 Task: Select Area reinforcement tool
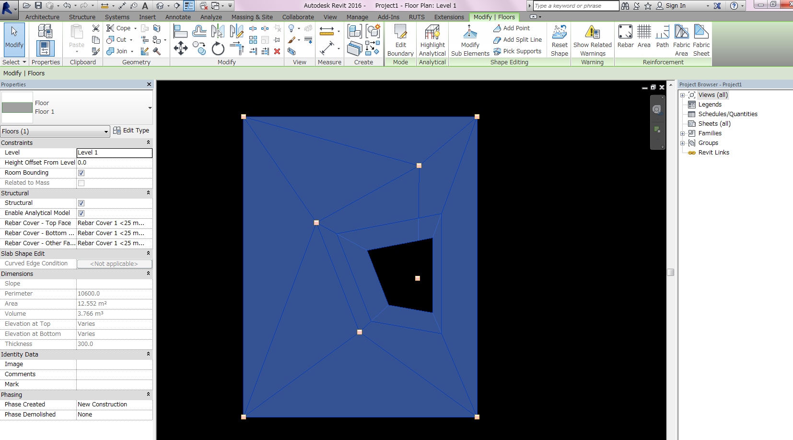(x=644, y=36)
